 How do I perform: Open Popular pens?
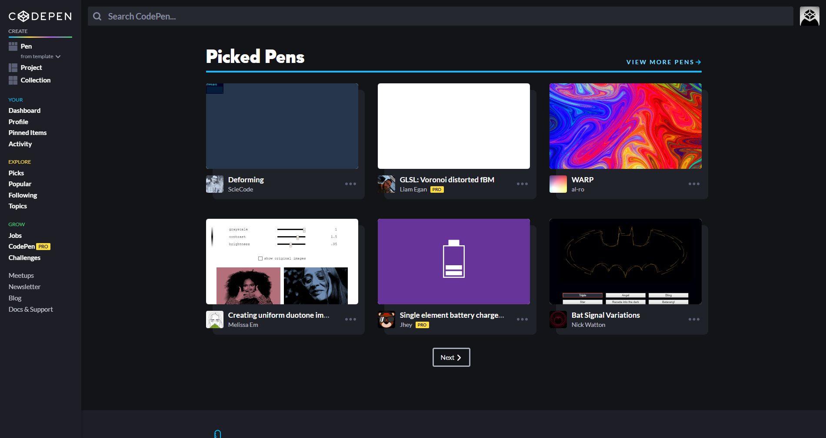pos(20,184)
